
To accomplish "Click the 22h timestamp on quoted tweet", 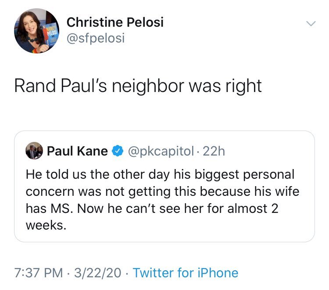I will tap(215, 151).
